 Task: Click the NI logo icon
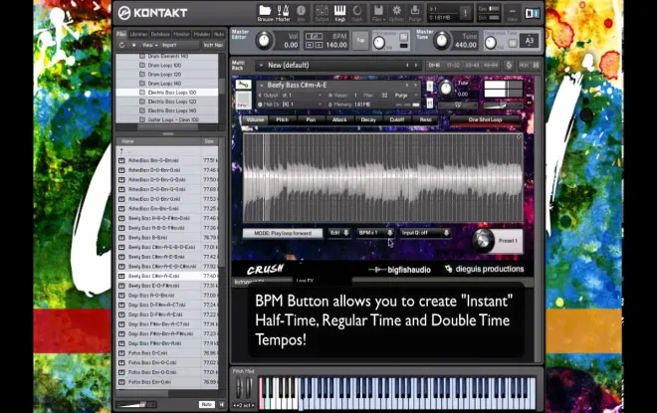[x=533, y=13]
